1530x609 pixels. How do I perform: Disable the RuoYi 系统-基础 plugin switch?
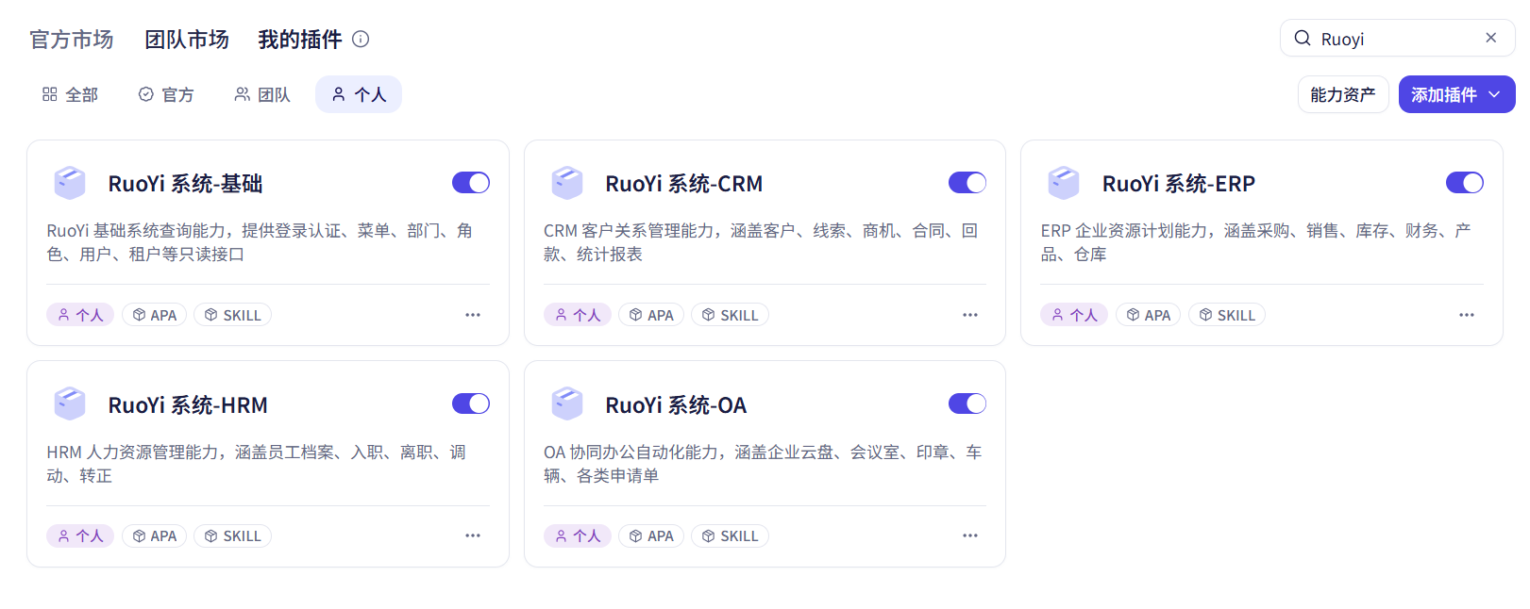[471, 183]
